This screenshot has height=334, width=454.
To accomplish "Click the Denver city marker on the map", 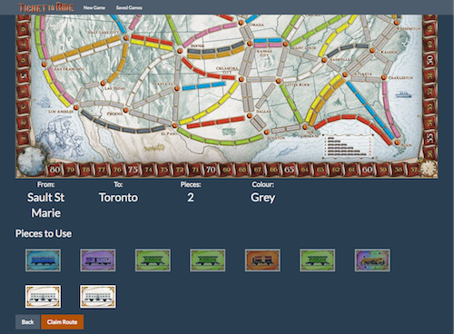I will [180, 51].
